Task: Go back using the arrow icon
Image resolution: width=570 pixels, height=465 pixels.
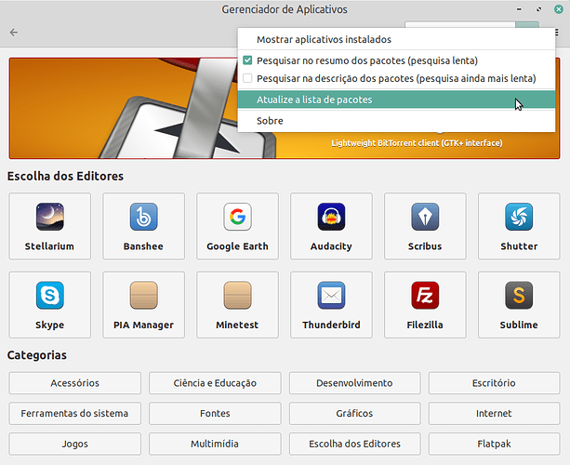Action: tap(14, 33)
